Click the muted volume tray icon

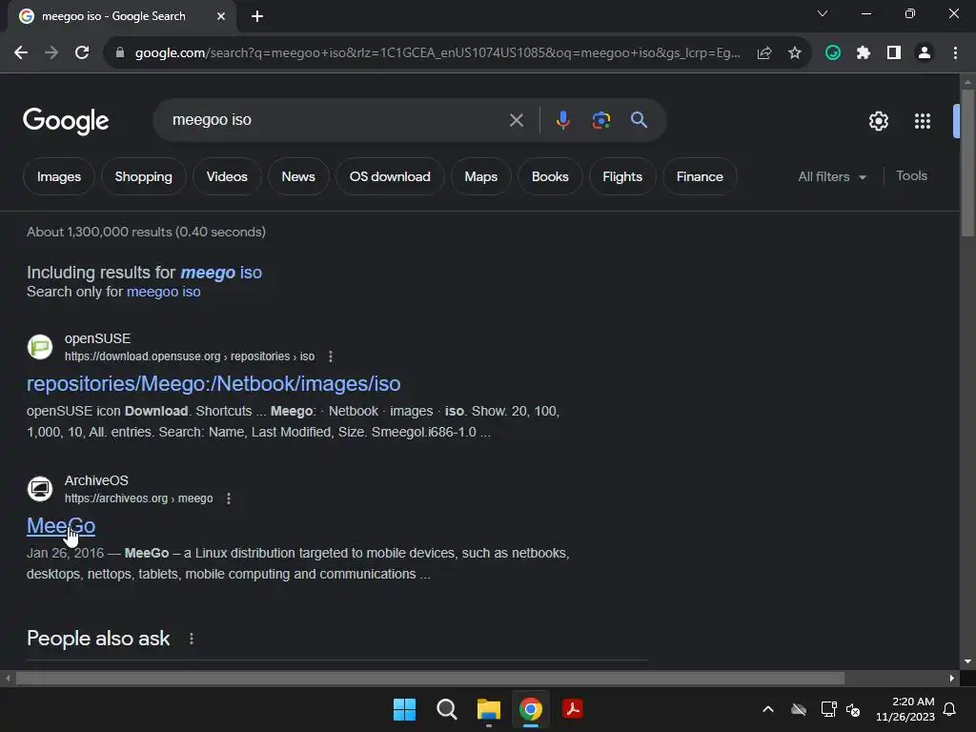[x=853, y=709]
